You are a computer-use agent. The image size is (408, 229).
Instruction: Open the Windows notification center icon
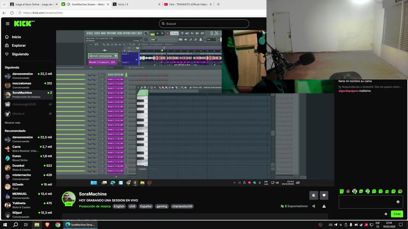click(401, 225)
